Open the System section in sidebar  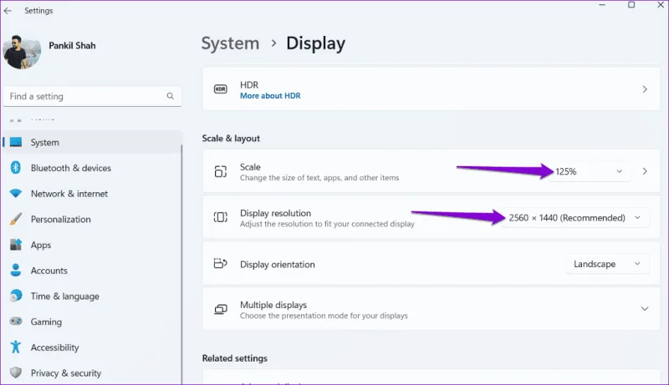pyautogui.click(x=92, y=142)
